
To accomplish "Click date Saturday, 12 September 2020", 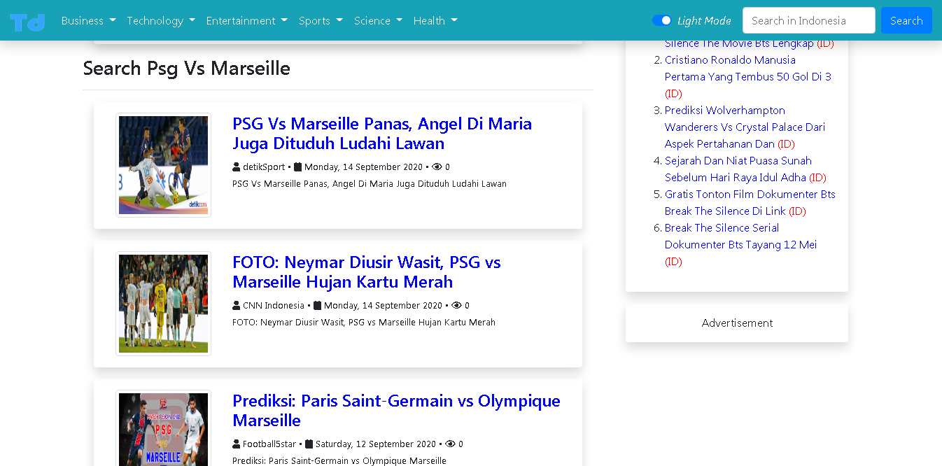I will coord(376,444).
